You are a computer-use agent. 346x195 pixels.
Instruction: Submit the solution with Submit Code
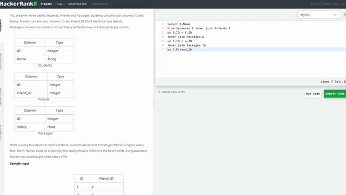[335, 94]
